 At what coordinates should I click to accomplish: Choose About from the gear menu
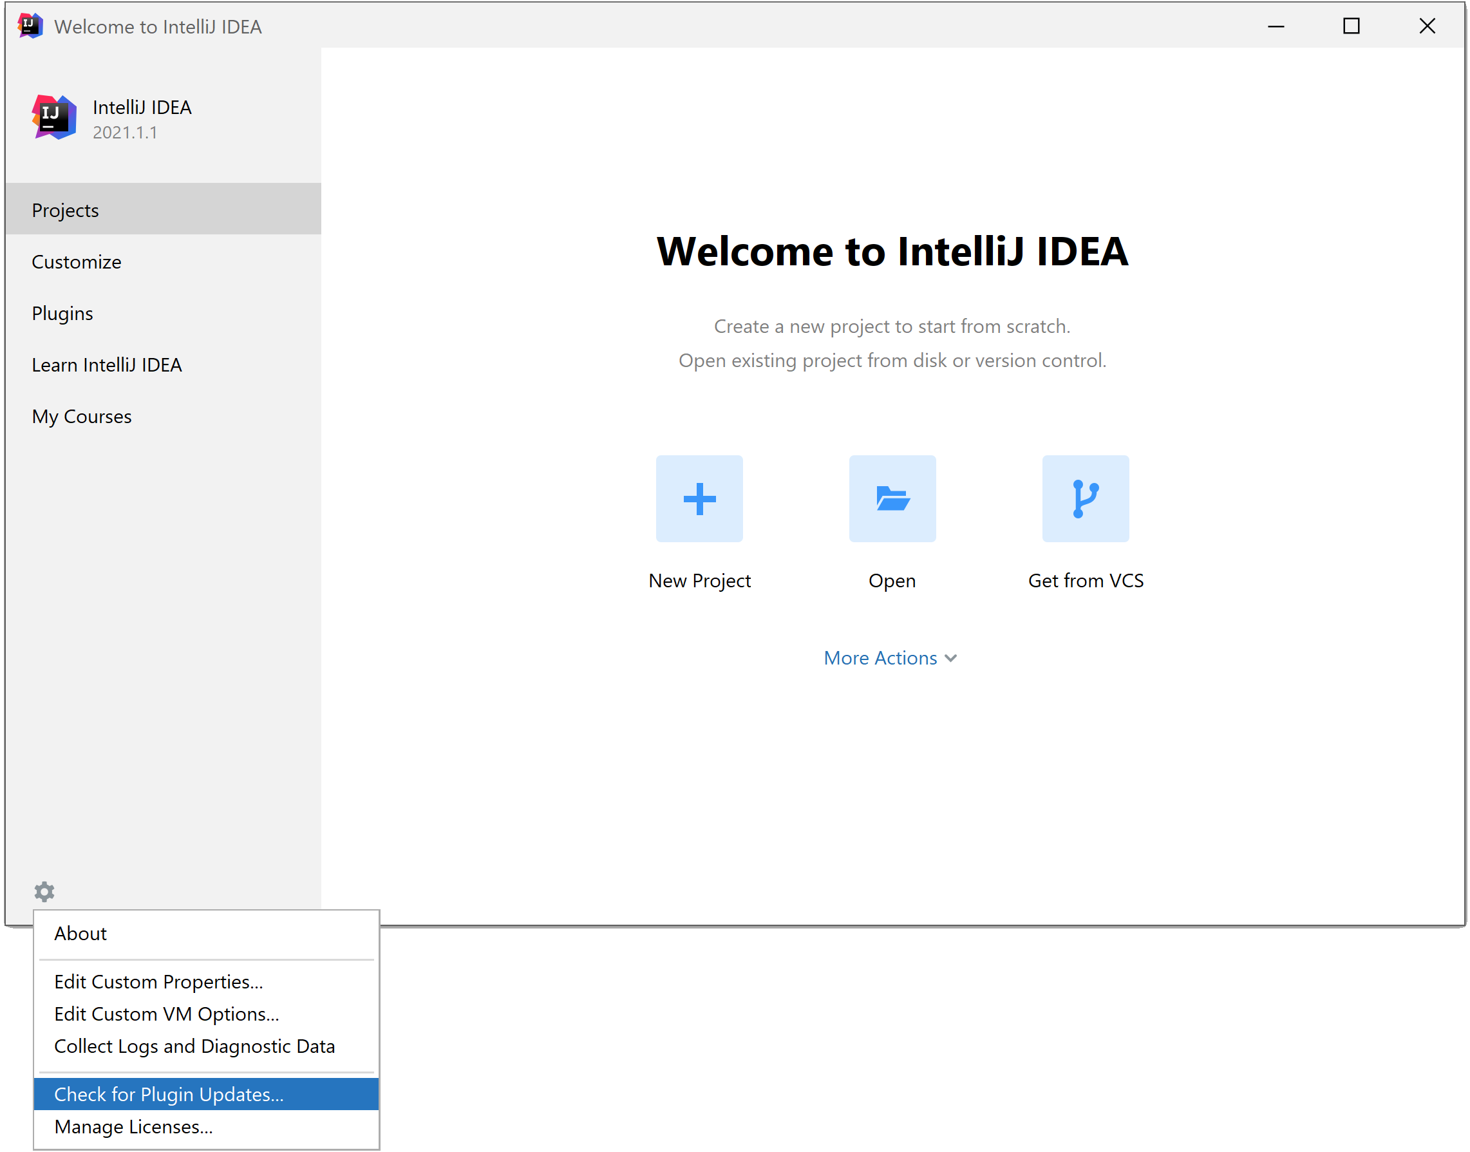tap(206, 934)
